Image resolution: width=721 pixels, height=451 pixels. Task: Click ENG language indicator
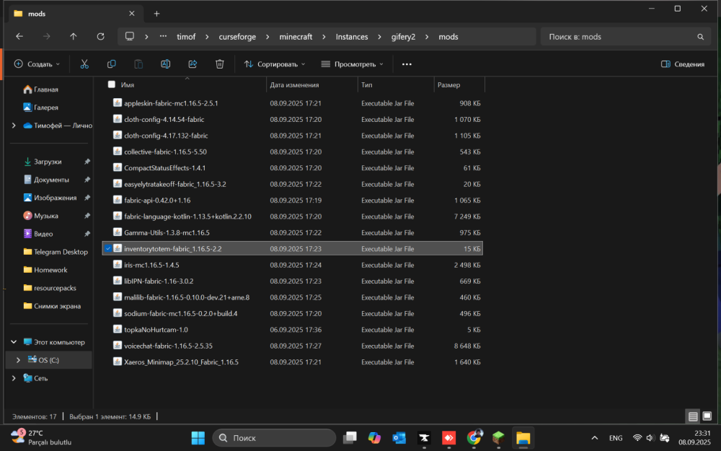tap(616, 438)
